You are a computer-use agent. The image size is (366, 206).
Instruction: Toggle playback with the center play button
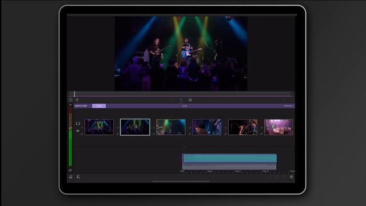tap(181, 100)
